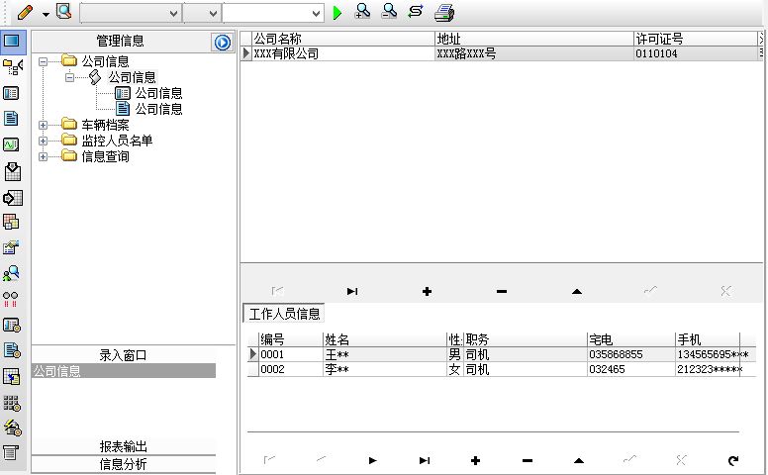Click minus delete-record button in upper navigator
The width and height of the screenshot is (768, 475).
pyautogui.click(x=502, y=291)
